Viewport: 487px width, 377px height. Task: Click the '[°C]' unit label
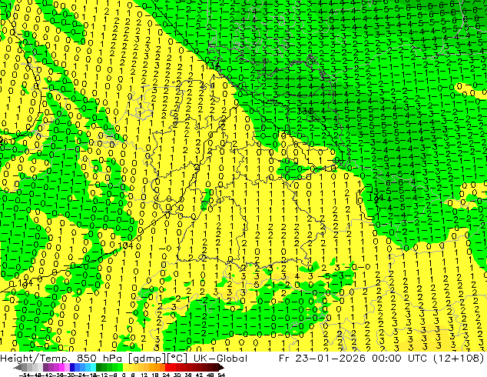[177, 359]
